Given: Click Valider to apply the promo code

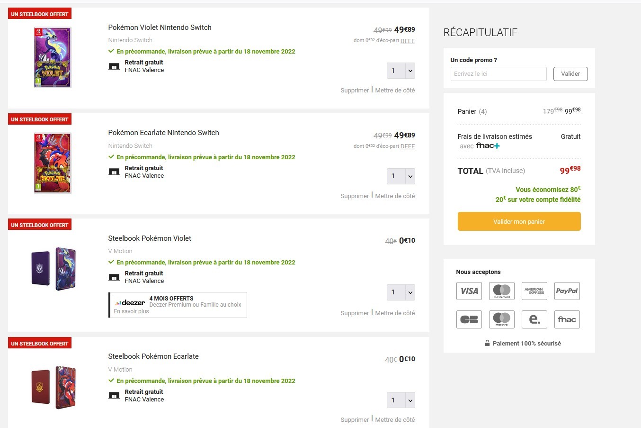Looking at the screenshot, I should [570, 74].
